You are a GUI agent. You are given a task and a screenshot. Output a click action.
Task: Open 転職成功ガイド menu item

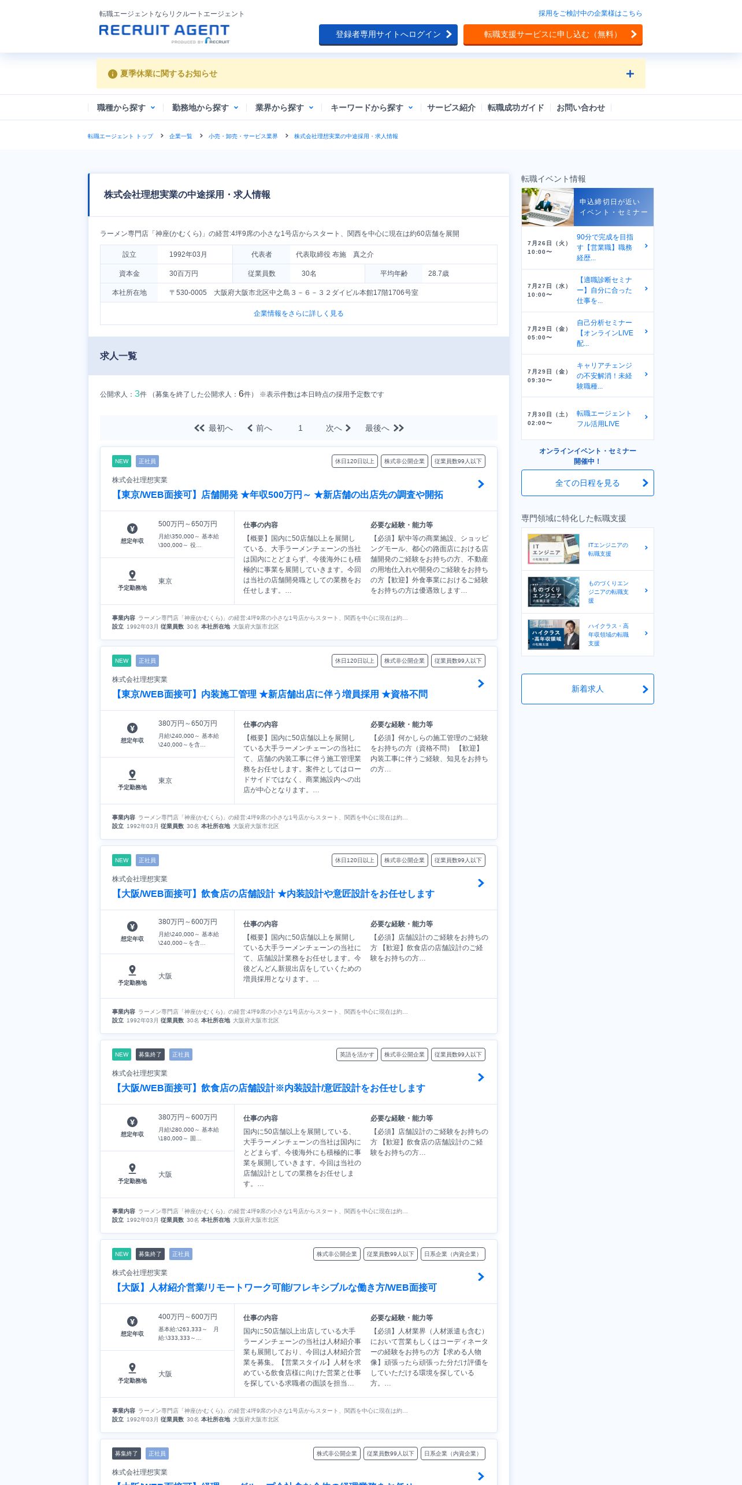tap(515, 108)
